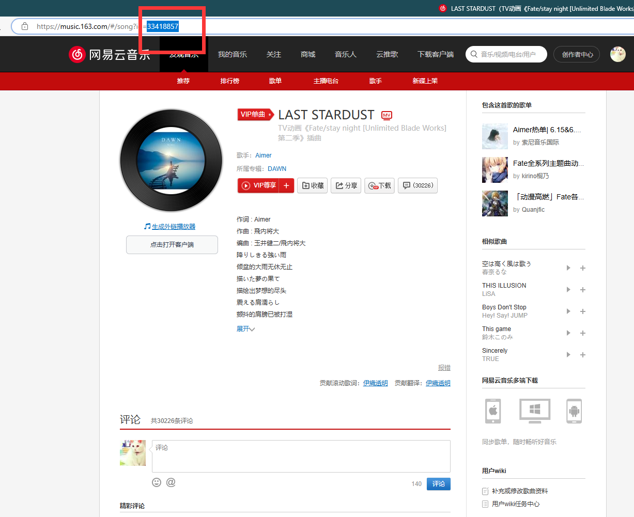This screenshot has width=634, height=517.
Task: Select the 歌单 sub-tab
Action: [x=275, y=81]
